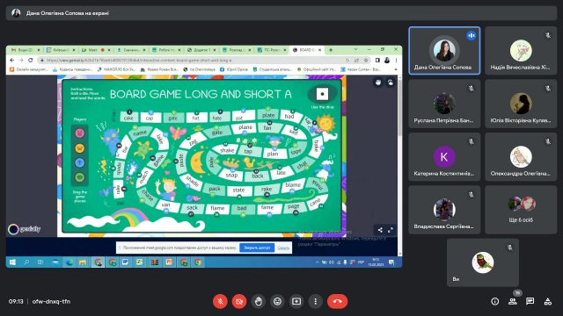Click the Windows Start button in taskbar

[12, 262]
